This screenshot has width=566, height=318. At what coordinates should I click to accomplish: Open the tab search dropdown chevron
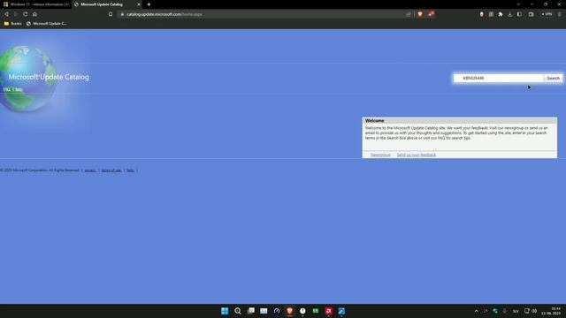click(x=518, y=4)
